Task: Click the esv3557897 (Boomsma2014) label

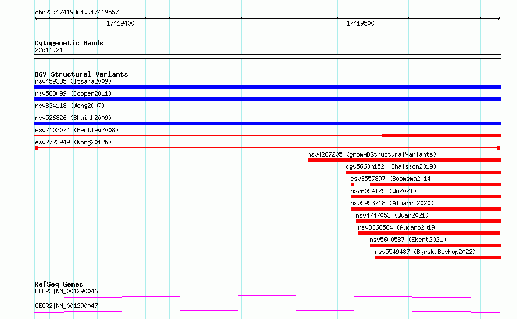Action: coord(392,179)
